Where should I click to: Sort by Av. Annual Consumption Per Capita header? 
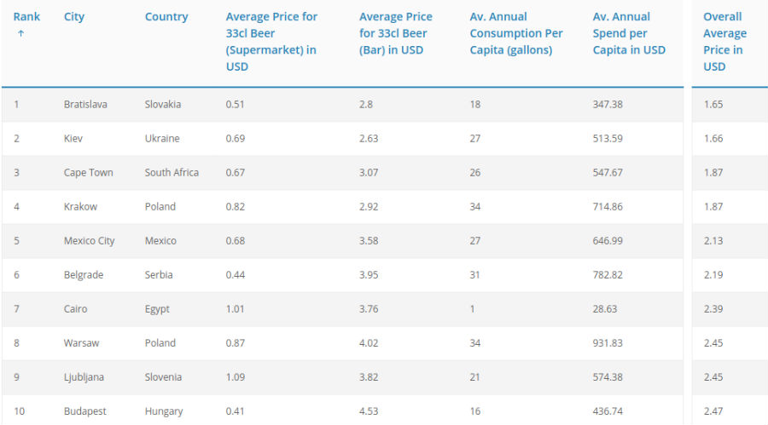(x=516, y=33)
